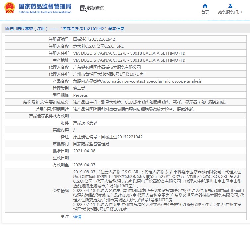
Task: Go to 首页 text label
Action: point(205,12)
